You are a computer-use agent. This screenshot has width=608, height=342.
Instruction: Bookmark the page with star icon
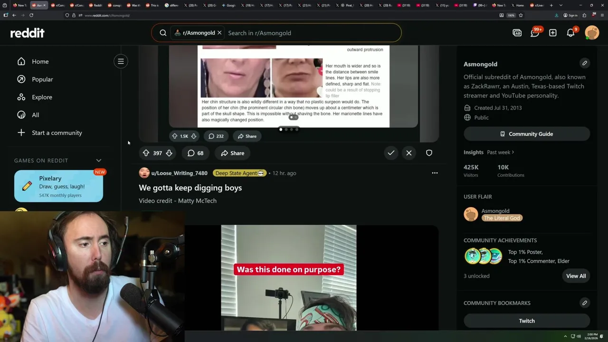point(521,15)
